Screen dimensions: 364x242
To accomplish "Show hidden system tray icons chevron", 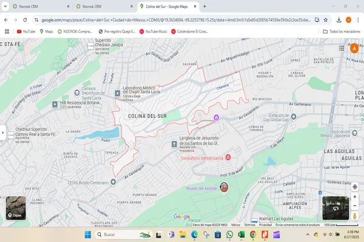I will click(x=308, y=235).
